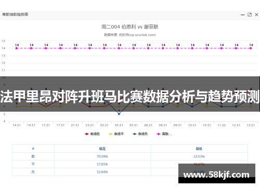Click the # column header
Viewport: 260px width, 188px height.
tap(33, 149)
